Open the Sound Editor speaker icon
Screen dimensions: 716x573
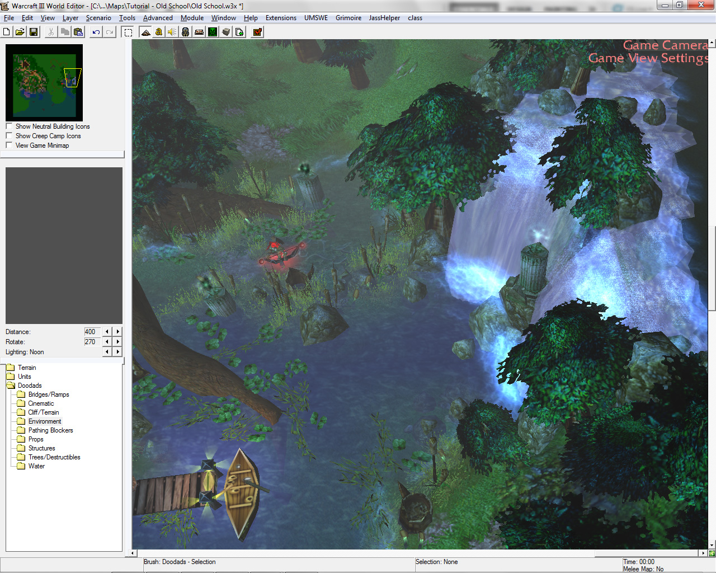pyautogui.click(x=172, y=32)
